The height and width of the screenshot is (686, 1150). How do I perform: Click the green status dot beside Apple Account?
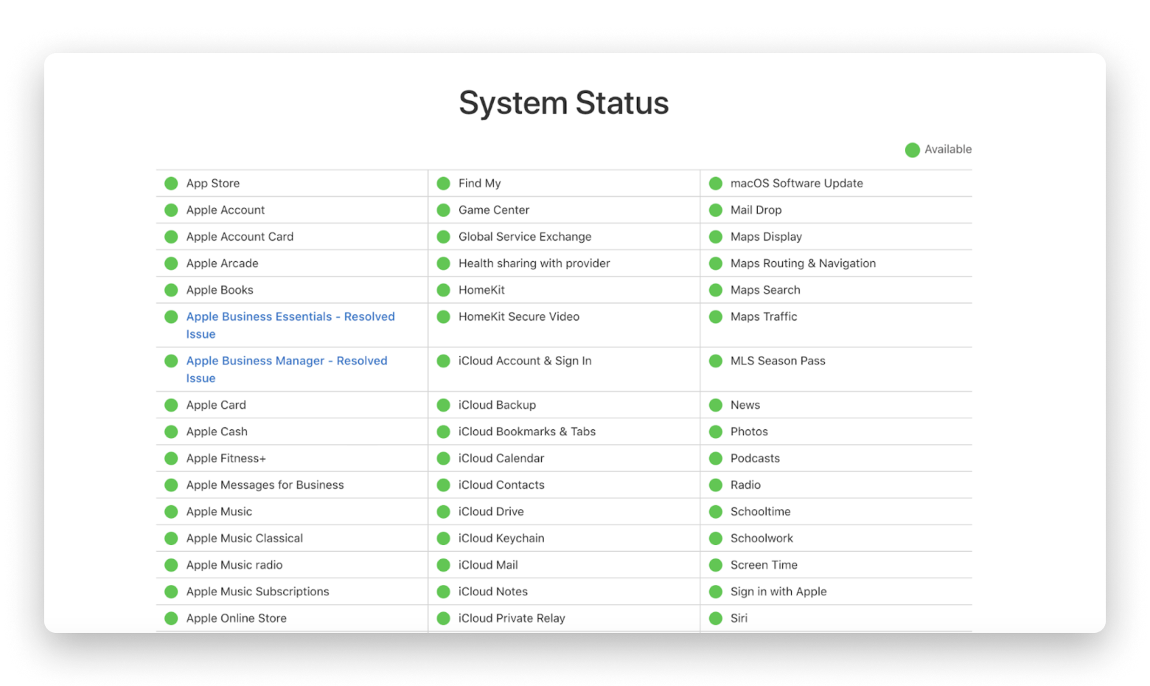171,210
